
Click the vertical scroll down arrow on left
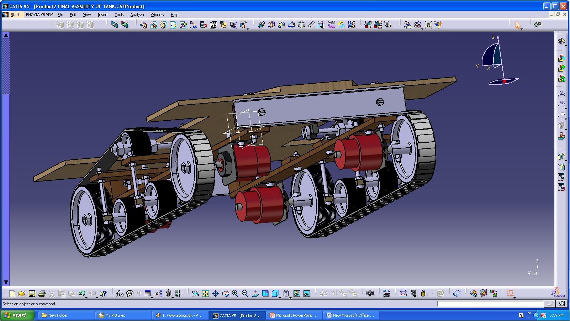(6, 282)
